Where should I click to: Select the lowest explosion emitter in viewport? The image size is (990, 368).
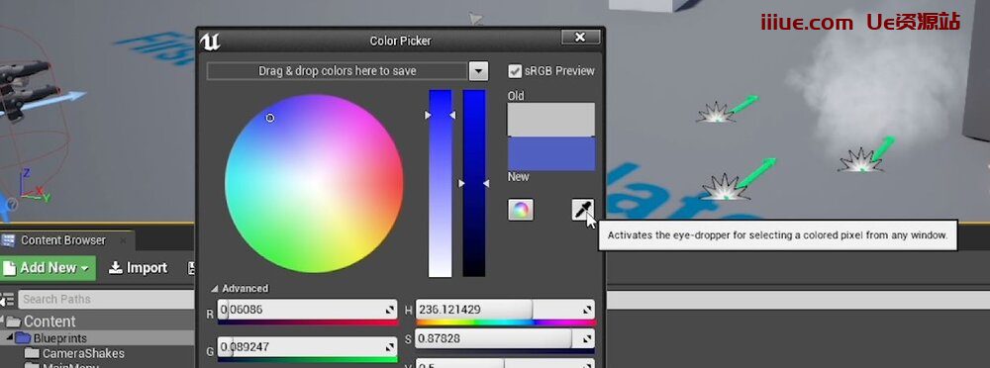tap(725, 187)
